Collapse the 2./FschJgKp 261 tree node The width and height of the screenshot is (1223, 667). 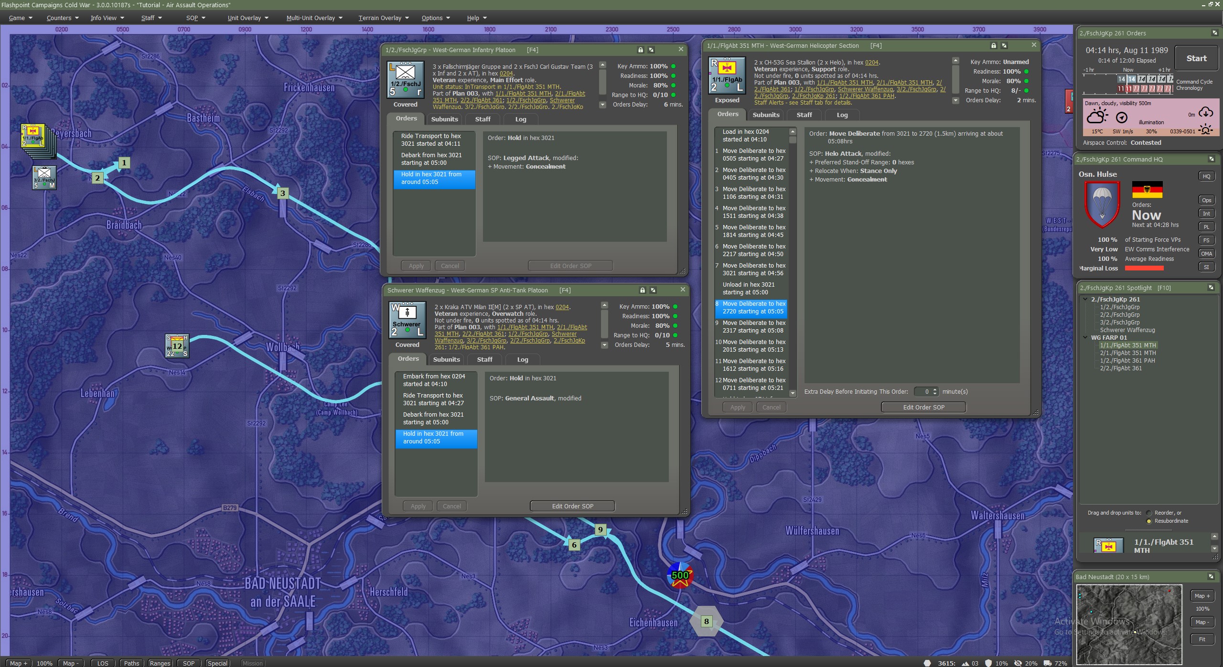click(x=1085, y=299)
